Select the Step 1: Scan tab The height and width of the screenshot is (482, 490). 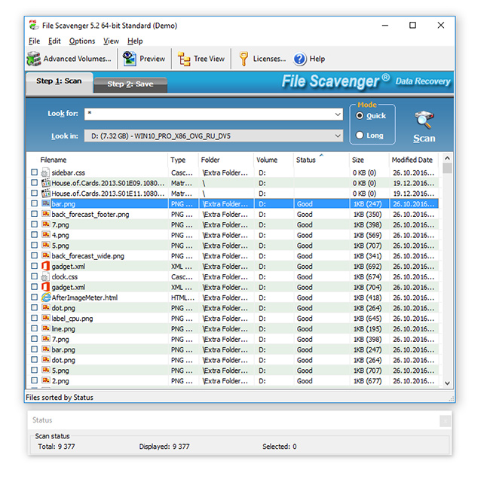59,82
